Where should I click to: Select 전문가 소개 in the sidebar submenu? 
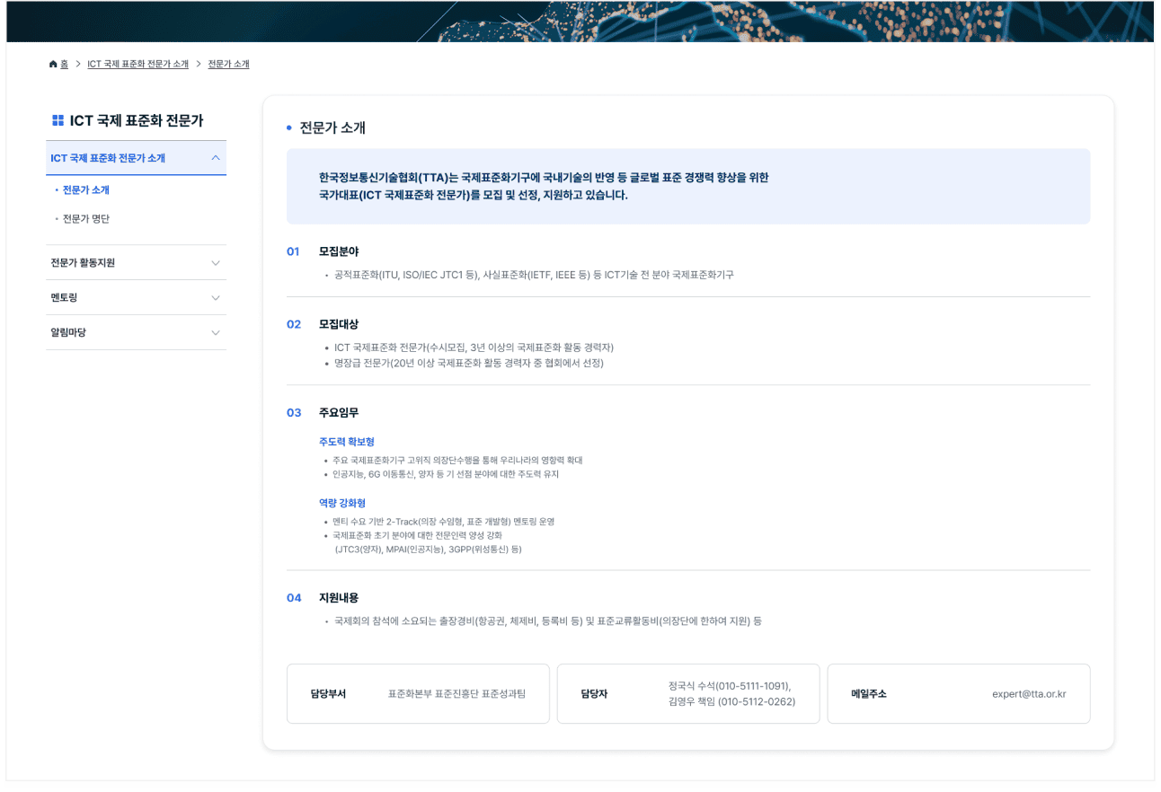86,190
